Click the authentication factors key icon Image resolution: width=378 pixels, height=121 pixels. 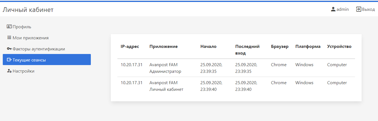pos(9,49)
